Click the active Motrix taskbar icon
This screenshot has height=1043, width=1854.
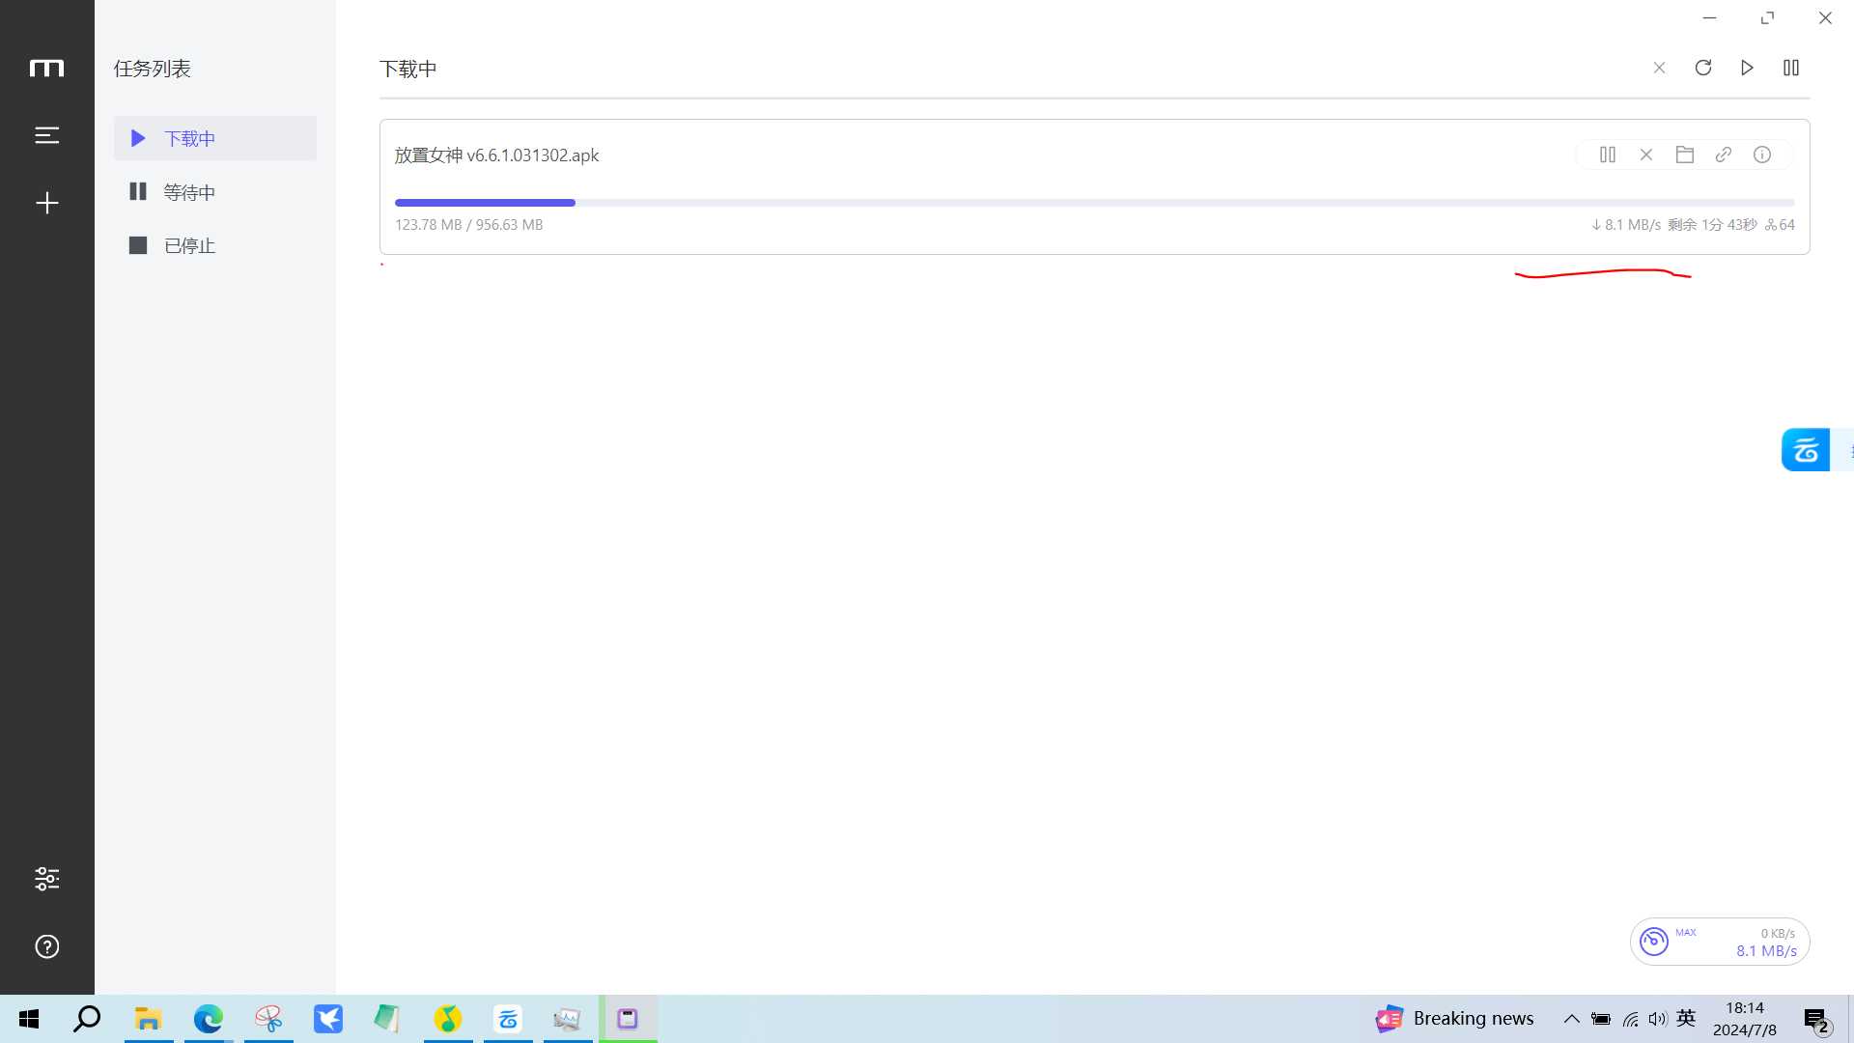click(x=628, y=1019)
